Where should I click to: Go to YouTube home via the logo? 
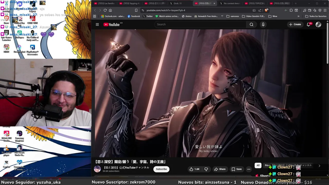[x=112, y=24]
